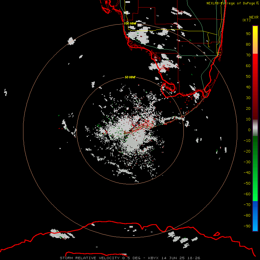Click the -60 knot scale label
Image resolution: width=260 pixels, height=260 pixels.
point(247,194)
